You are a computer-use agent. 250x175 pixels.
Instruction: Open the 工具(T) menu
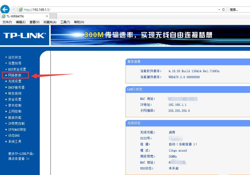pyautogui.click(x=65, y=22)
